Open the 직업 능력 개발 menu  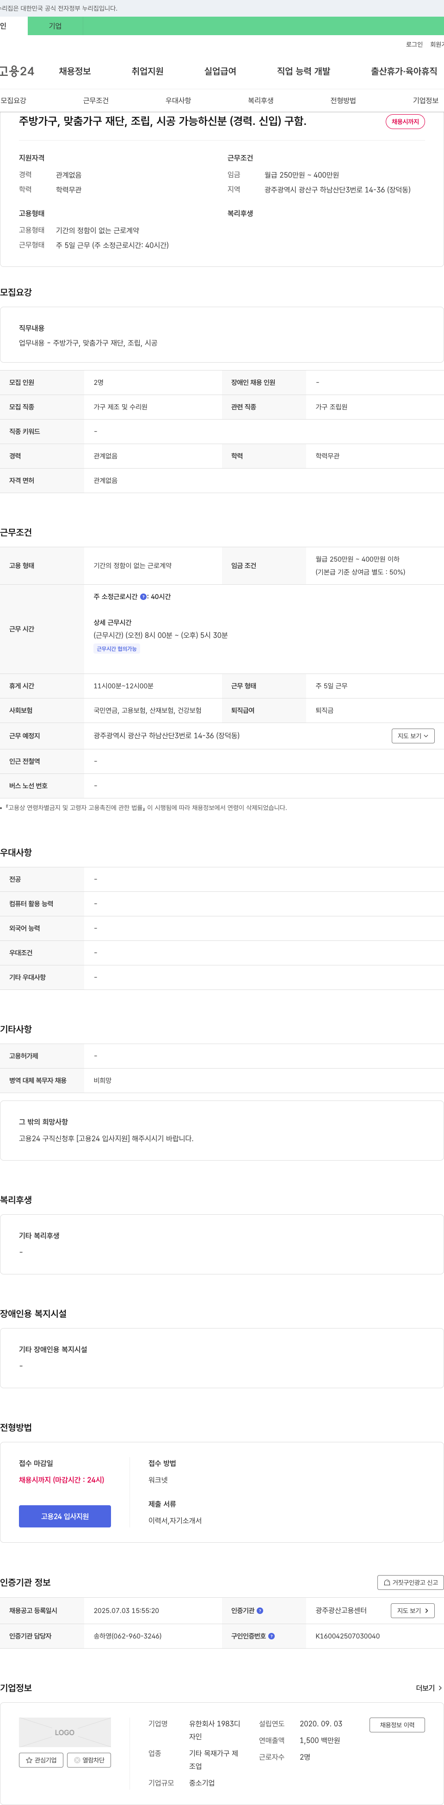click(303, 71)
